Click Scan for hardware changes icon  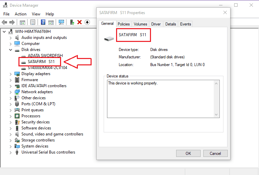pyautogui.click(x=61, y=22)
